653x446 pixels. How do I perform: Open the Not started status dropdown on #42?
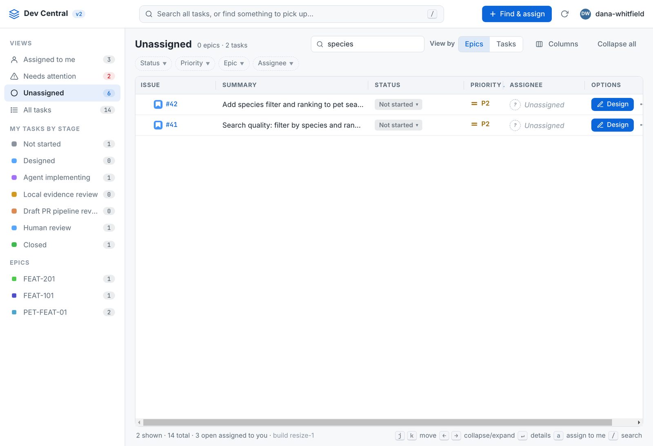pos(398,104)
